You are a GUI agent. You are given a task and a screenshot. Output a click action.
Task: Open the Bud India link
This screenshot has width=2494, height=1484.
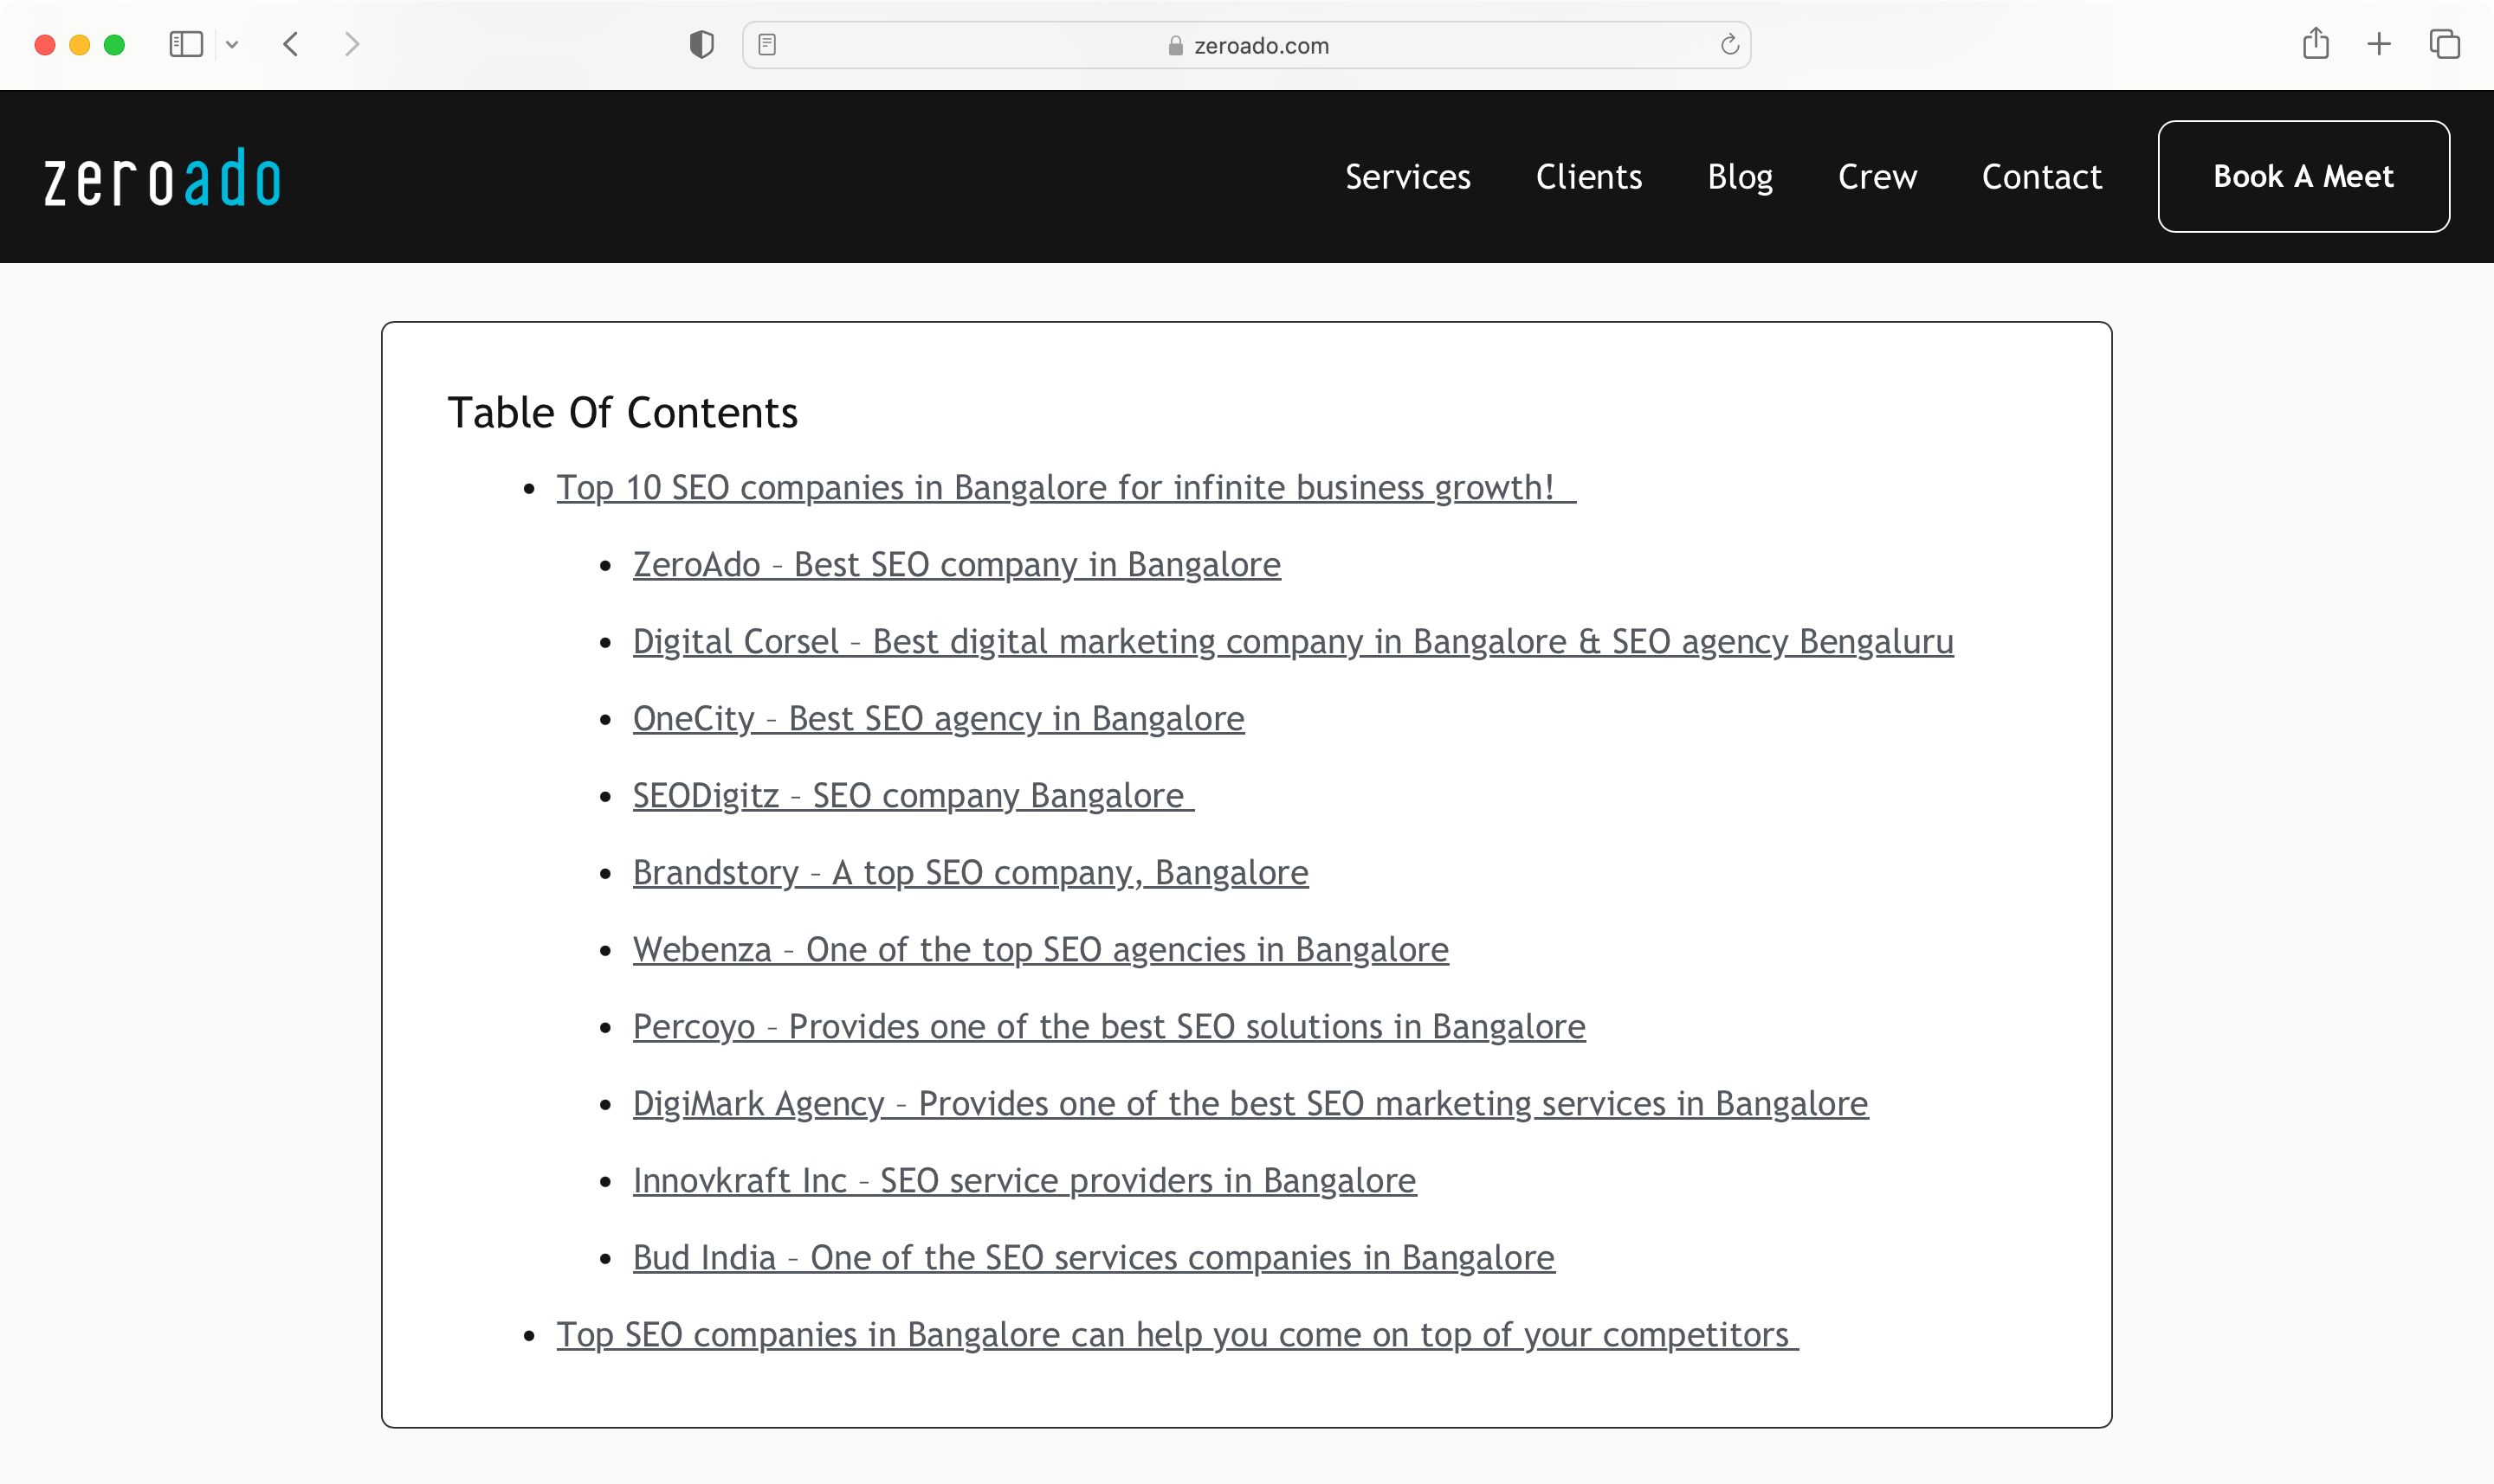(1094, 1258)
